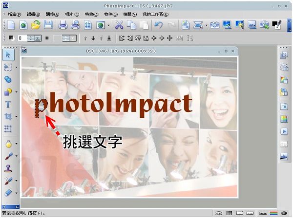
Task: Open an existing file via folder icon
Action: click(36, 25)
